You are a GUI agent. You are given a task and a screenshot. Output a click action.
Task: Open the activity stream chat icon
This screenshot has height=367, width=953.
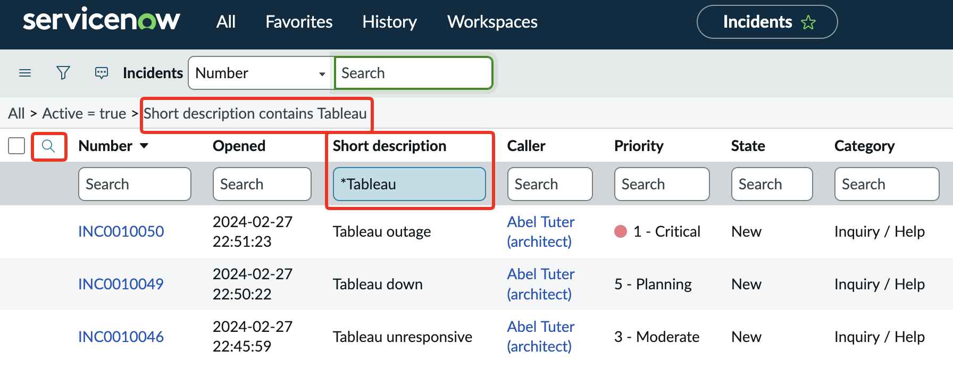coord(101,73)
